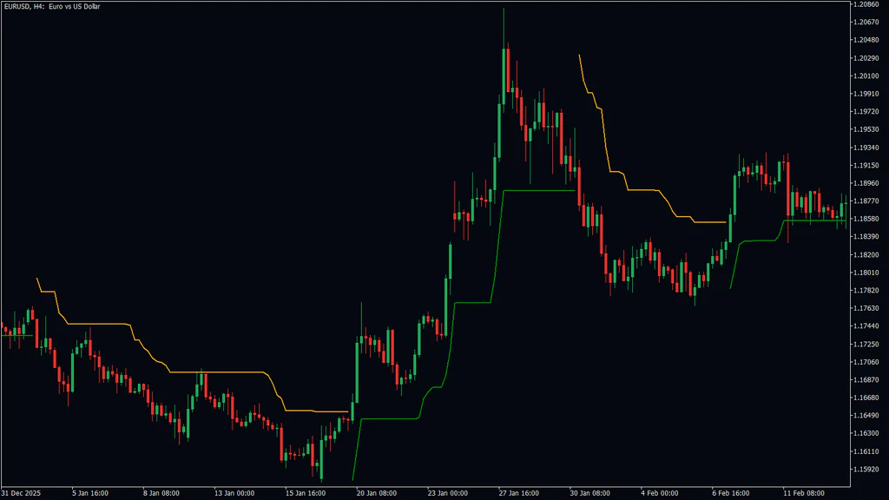Click the 1.20480 price axis label
This screenshot has height=500, width=889.
coord(866,40)
